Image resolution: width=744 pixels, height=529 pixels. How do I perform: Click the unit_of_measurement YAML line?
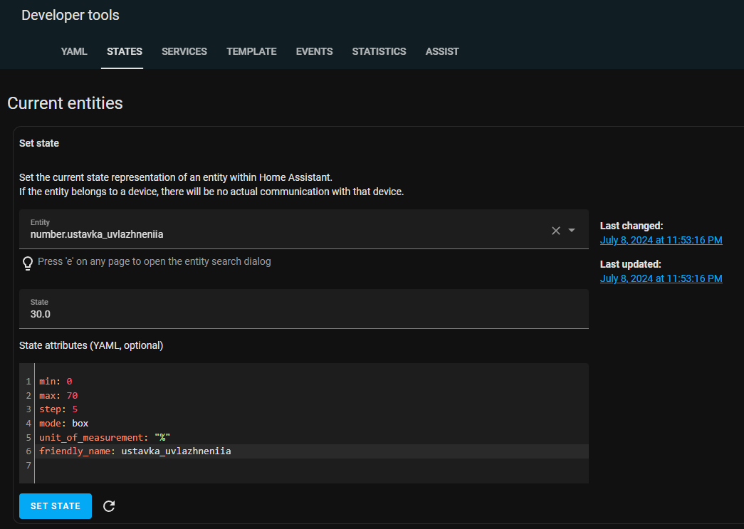(105, 437)
